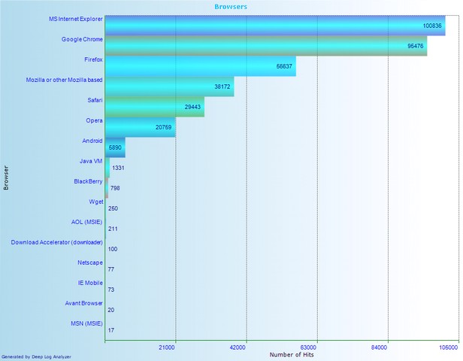Click the Avant Browser label
Image resolution: width=463 pixels, height=361 pixels.
[83, 303]
